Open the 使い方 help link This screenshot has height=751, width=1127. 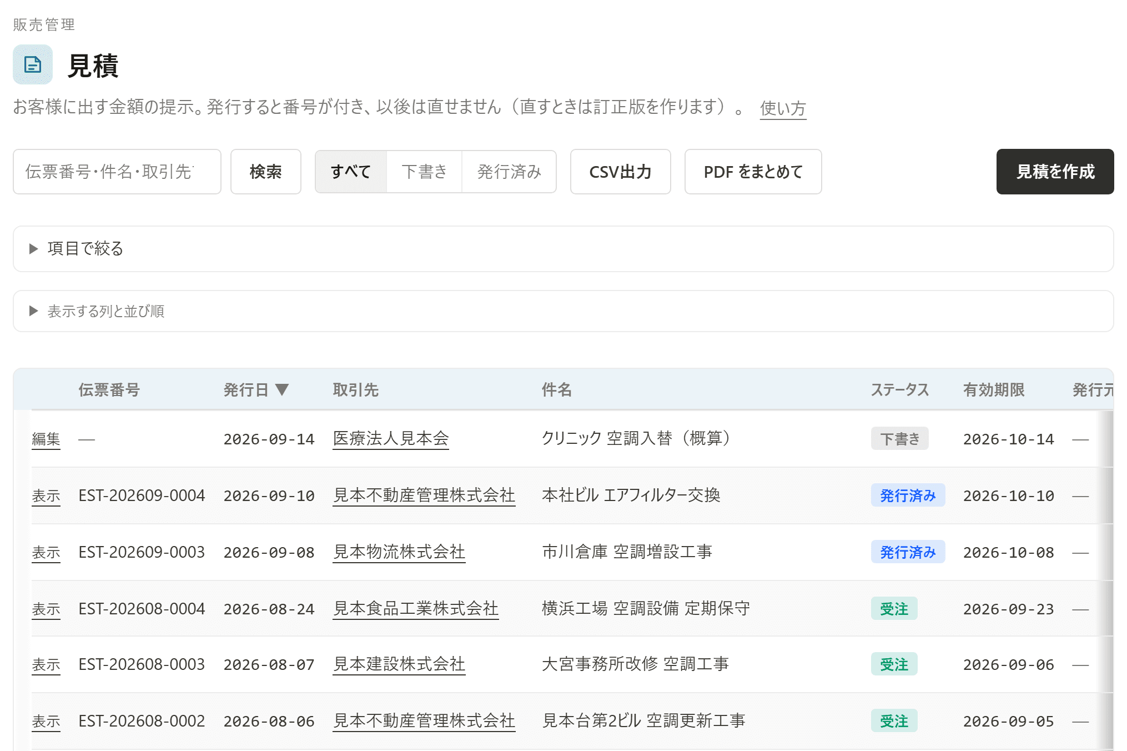coord(783,108)
